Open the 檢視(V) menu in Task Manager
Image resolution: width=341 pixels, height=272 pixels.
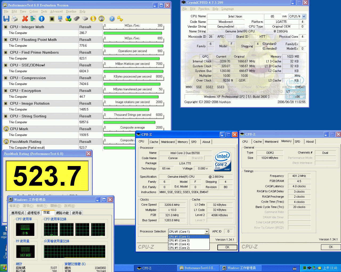tap(42, 206)
